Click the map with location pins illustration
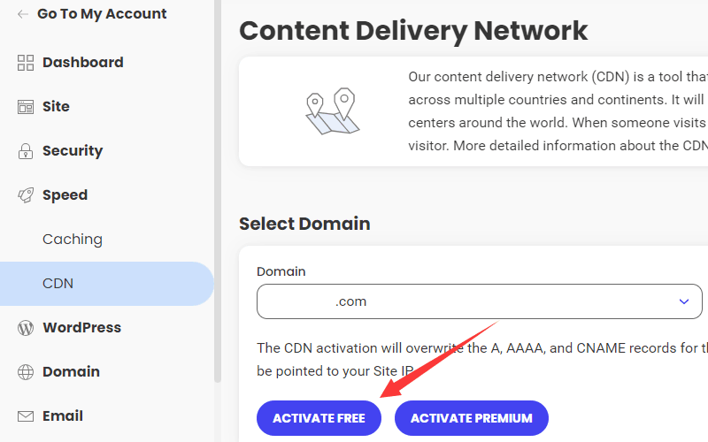 pyautogui.click(x=330, y=111)
